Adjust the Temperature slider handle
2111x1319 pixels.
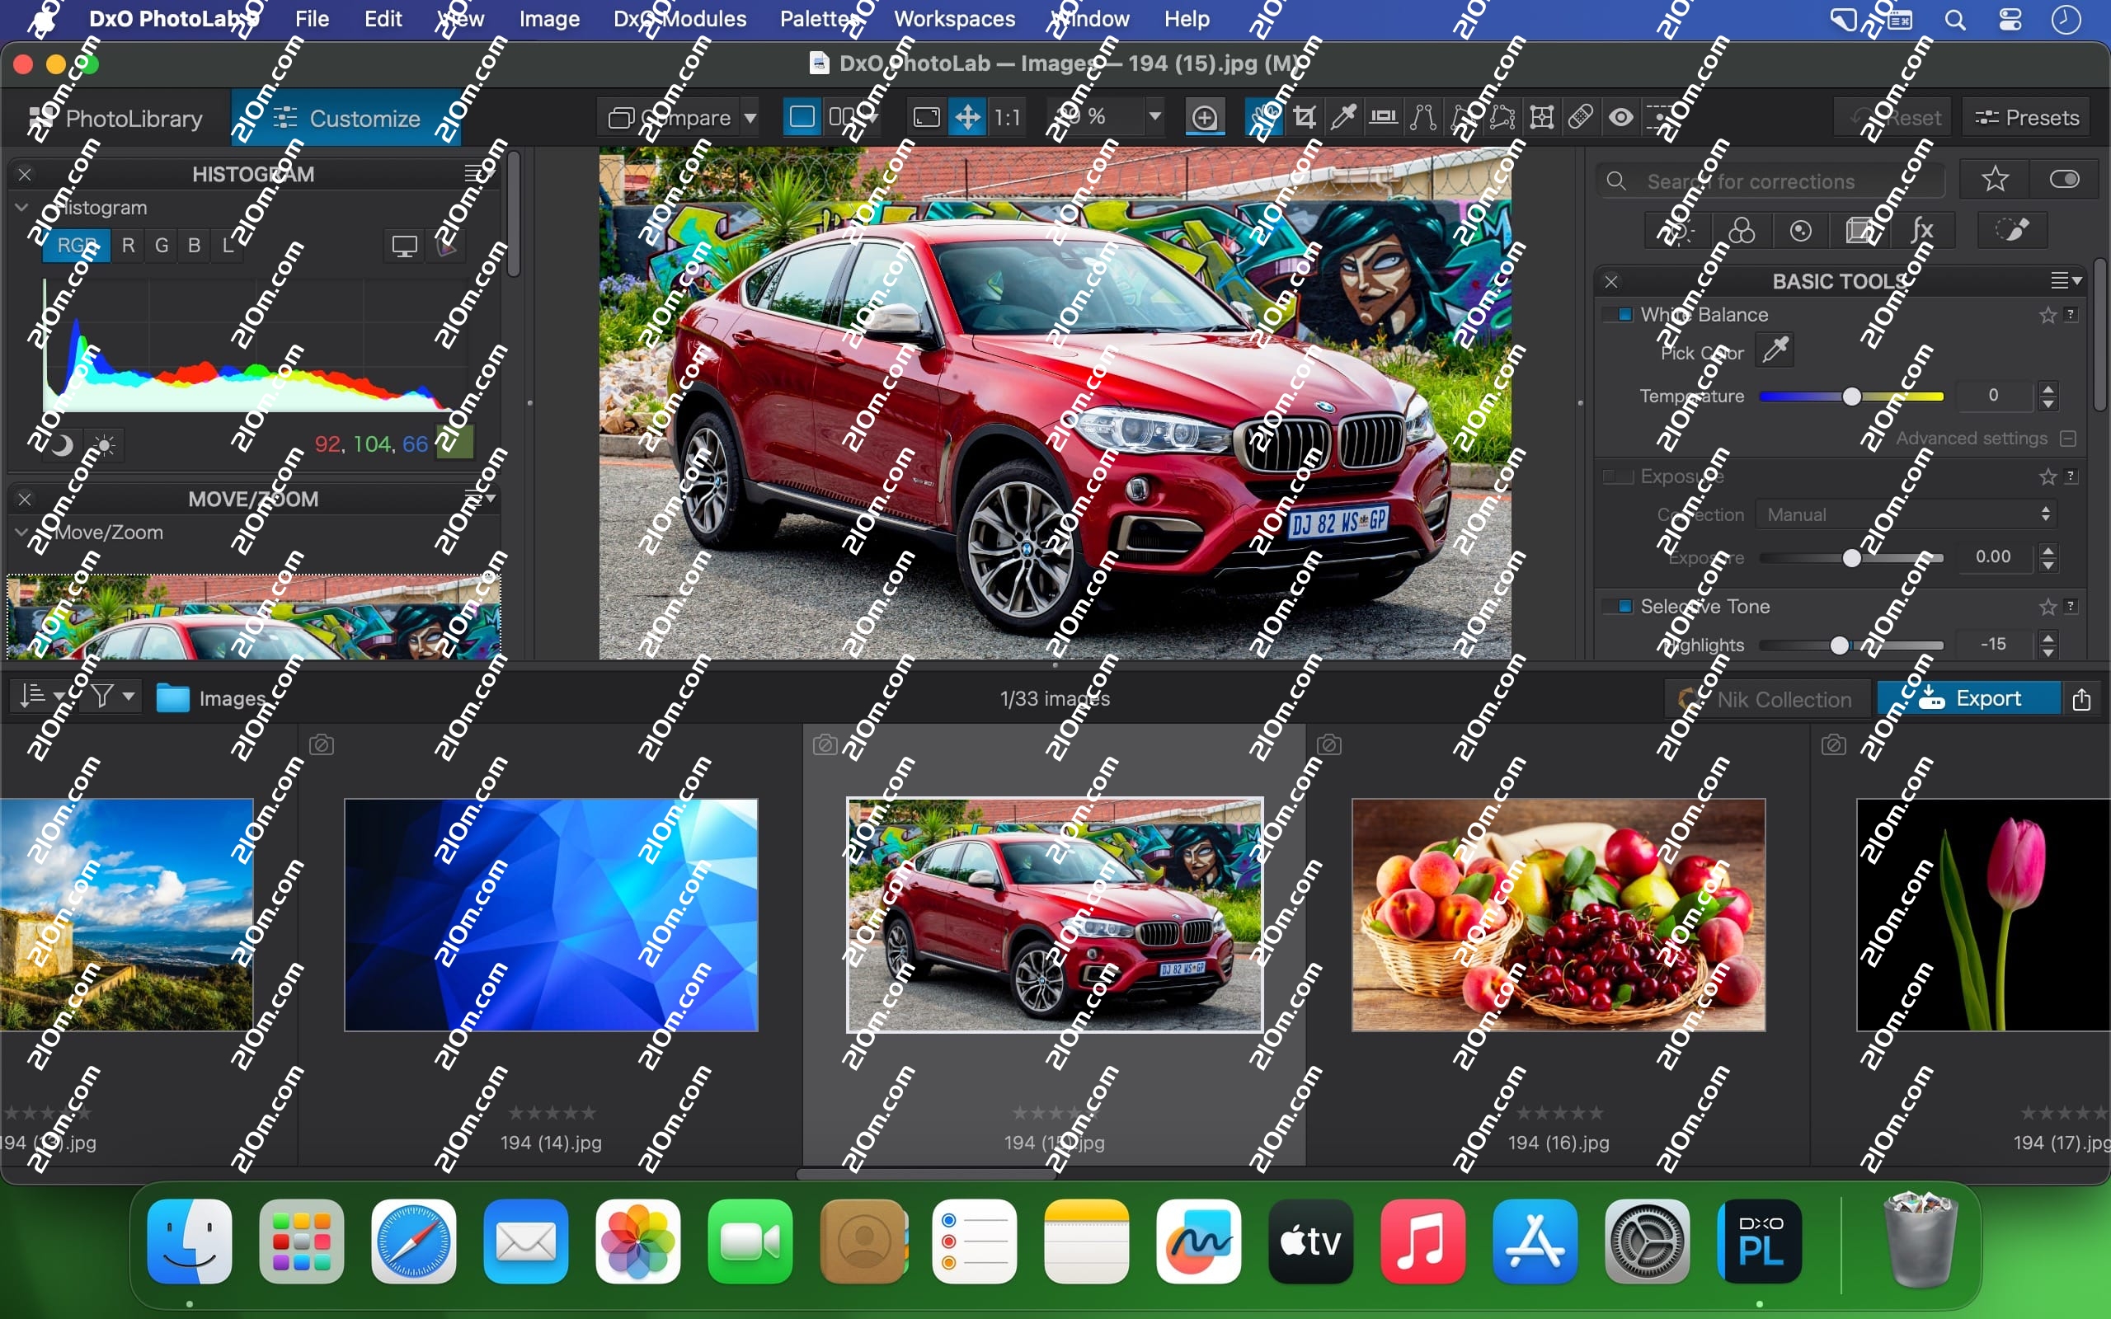pyautogui.click(x=1851, y=397)
